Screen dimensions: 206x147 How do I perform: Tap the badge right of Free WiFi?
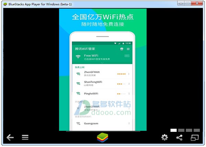[127, 56]
